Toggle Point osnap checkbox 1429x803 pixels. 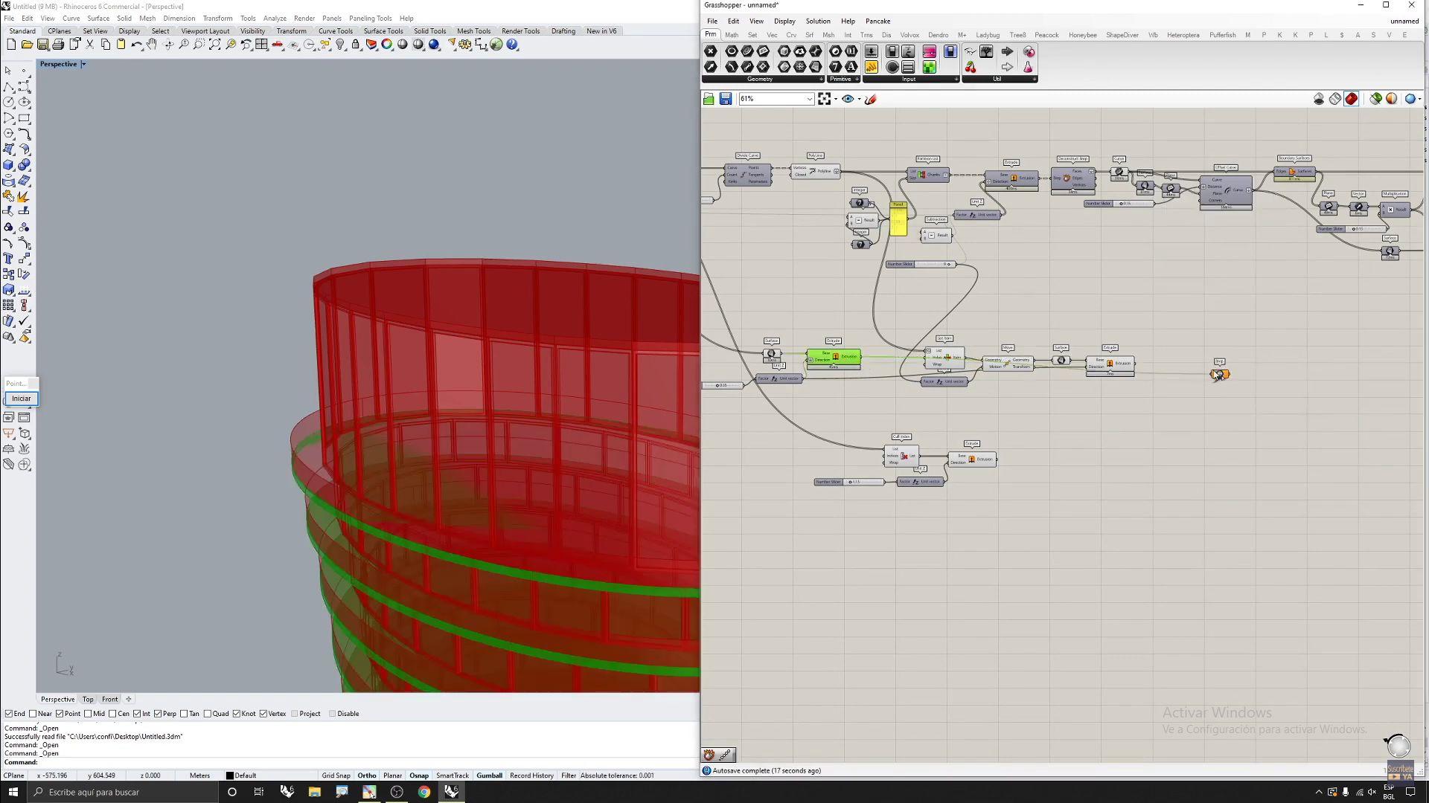click(60, 714)
